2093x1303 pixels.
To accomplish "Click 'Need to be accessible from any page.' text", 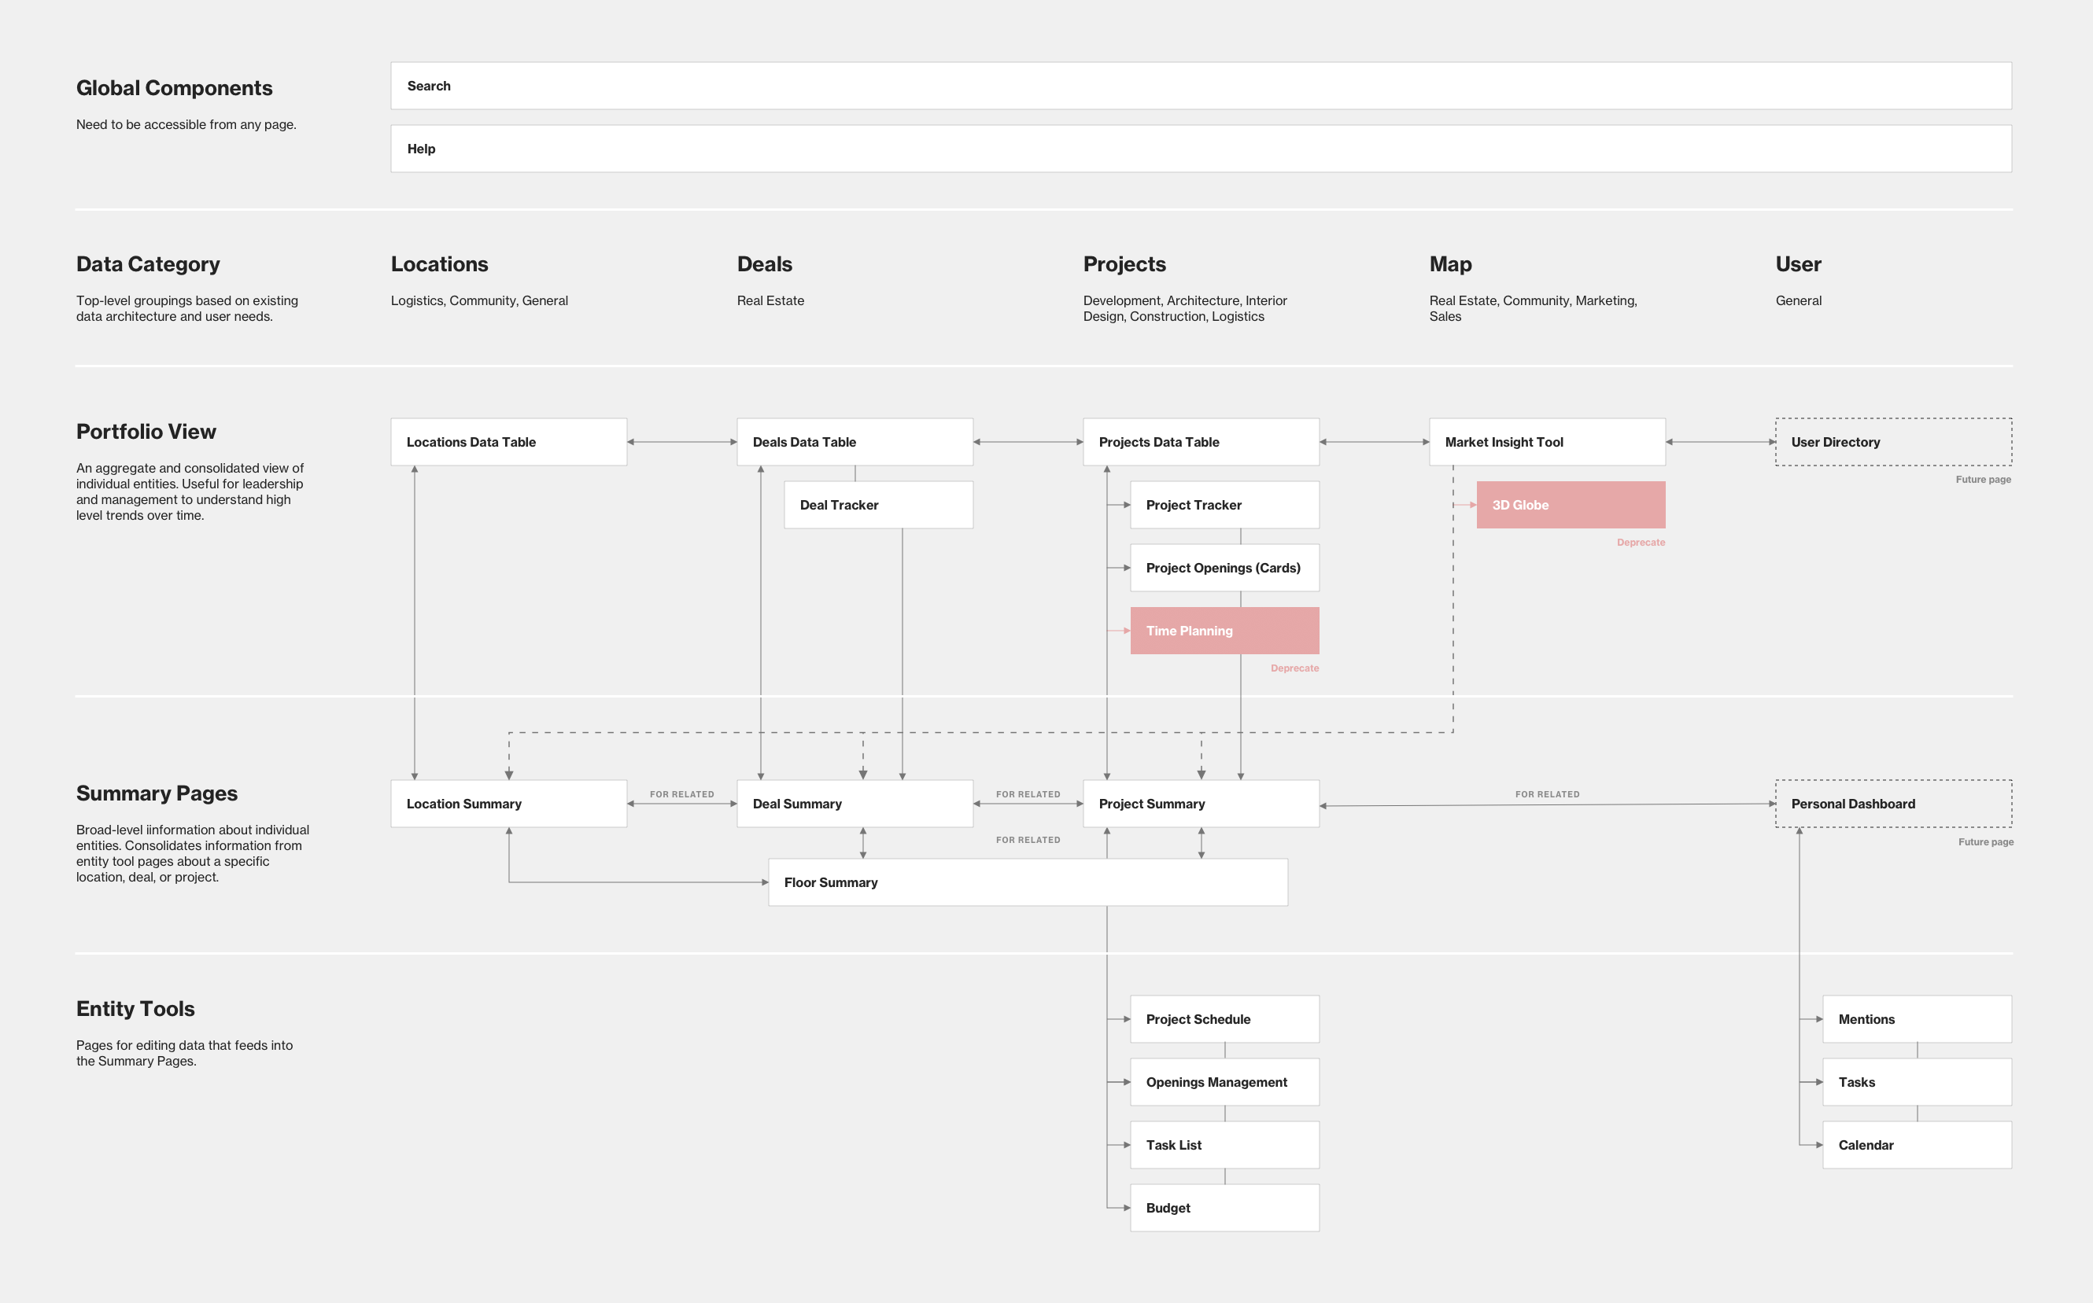I will (186, 124).
